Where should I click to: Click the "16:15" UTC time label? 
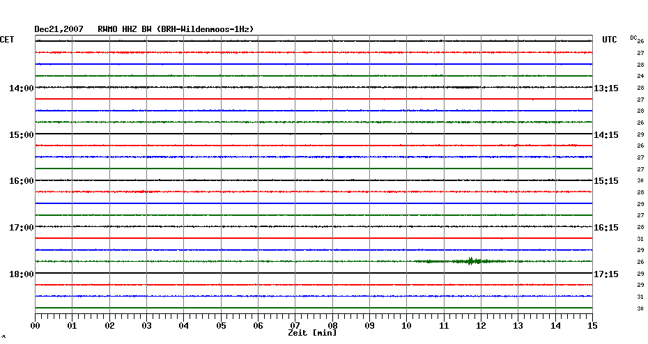click(606, 228)
